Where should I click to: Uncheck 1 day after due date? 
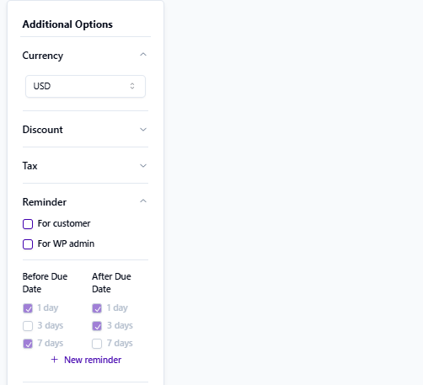(97, 308)
